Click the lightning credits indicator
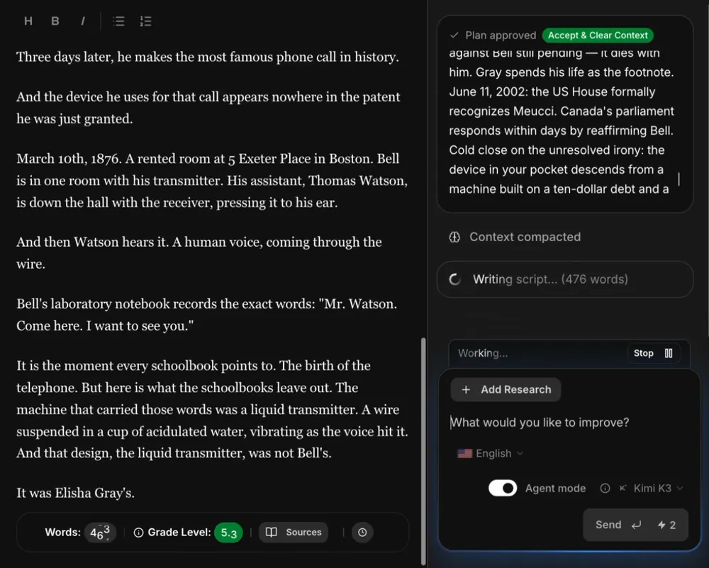 pos(666,525)
